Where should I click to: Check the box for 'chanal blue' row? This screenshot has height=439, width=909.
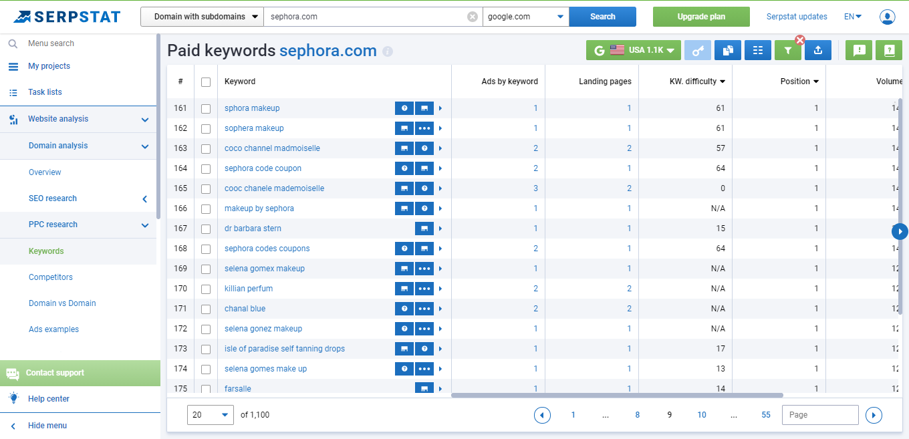tap(206, 309)
